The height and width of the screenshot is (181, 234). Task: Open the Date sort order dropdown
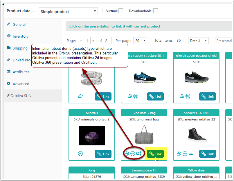coord(198,41)
